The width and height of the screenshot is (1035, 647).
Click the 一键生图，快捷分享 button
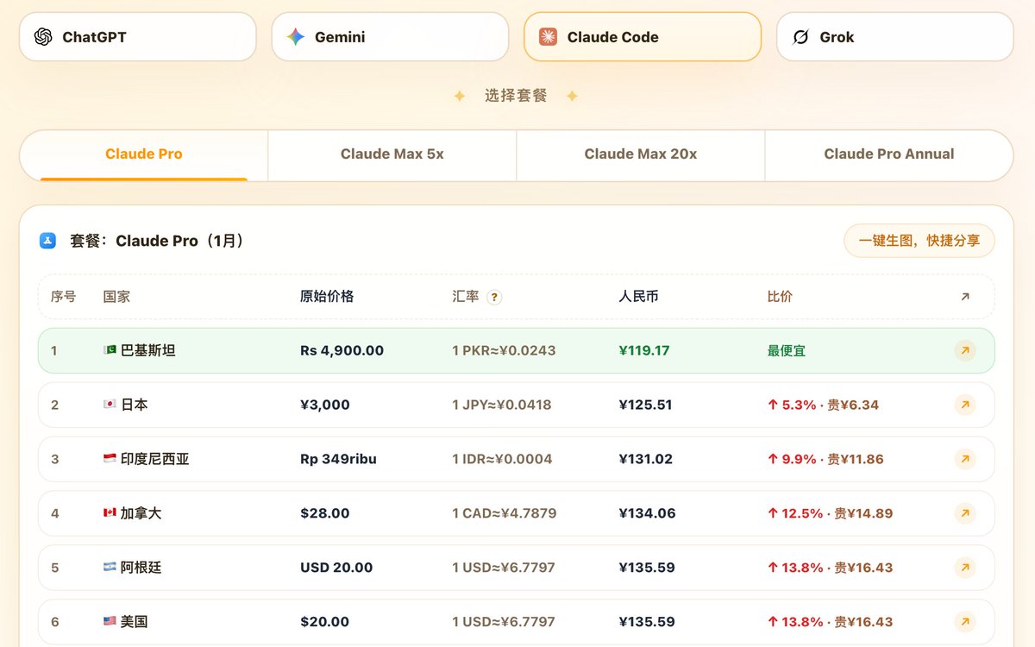click(x=919, y=241)
